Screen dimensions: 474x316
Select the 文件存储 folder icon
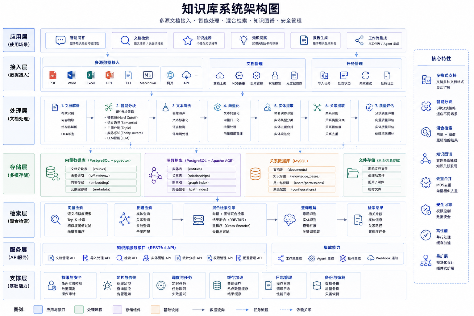tap(352, 173)
